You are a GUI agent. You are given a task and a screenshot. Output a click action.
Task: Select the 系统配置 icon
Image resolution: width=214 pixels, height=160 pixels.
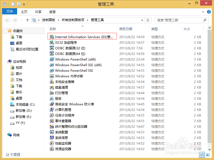coord(52,132)
